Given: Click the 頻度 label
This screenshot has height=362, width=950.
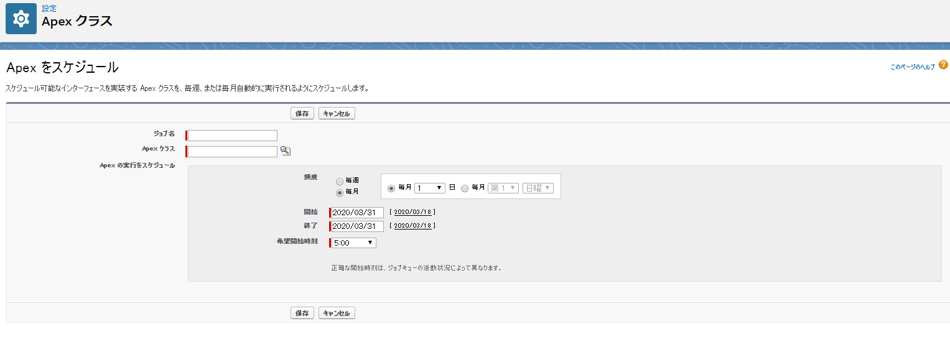Looking at the screenshot, I should 310,177.
